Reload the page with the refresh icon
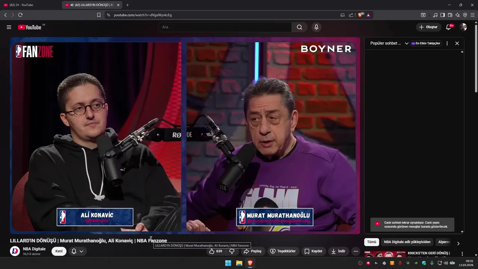This screenshot has width=478, height=269. point(20,15)
